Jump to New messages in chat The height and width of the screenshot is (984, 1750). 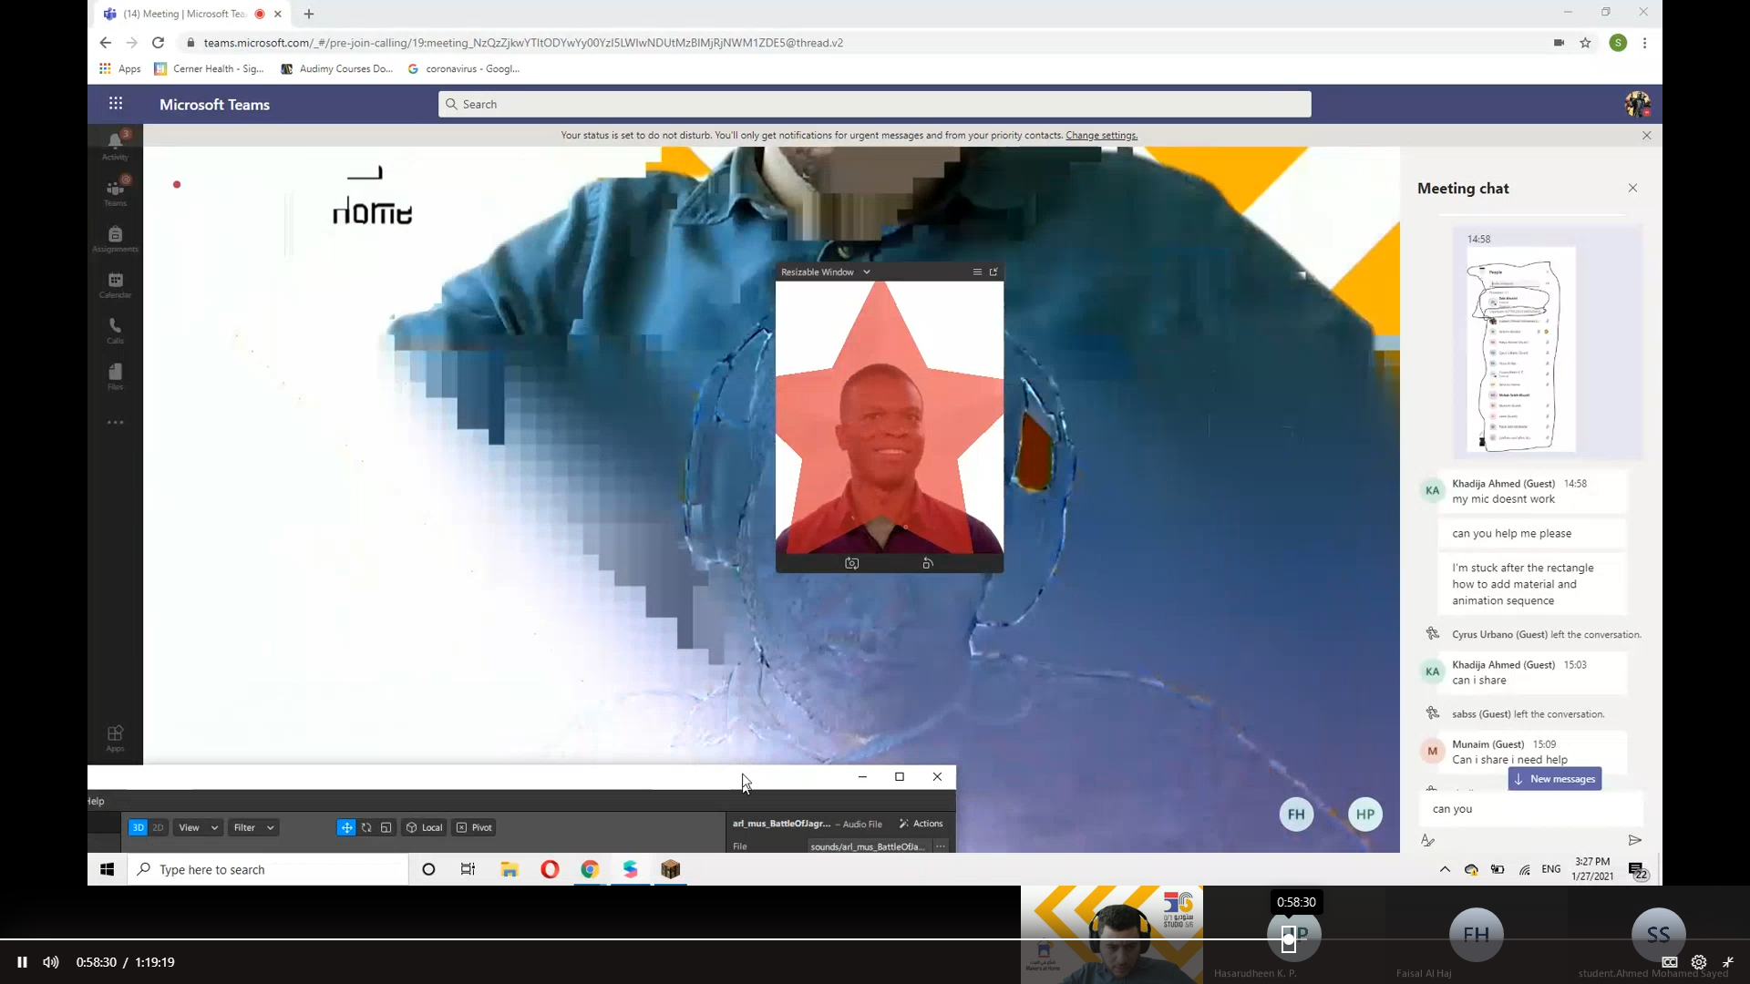[1555, 779]
